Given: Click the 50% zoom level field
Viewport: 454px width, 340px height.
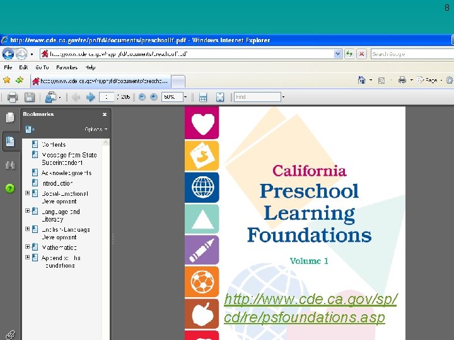Looking at the screenshot, I should pyautogui.click(x=172, y=97).
